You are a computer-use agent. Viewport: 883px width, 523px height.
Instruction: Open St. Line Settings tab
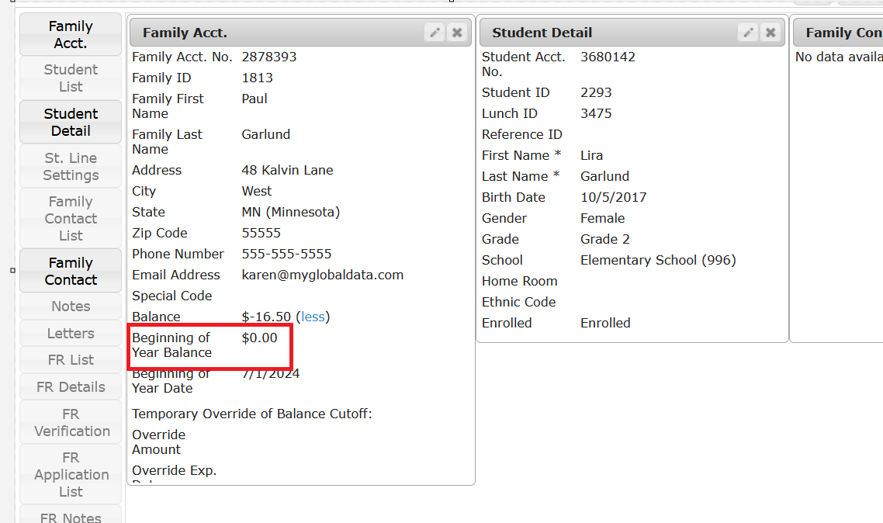point(71,167)
